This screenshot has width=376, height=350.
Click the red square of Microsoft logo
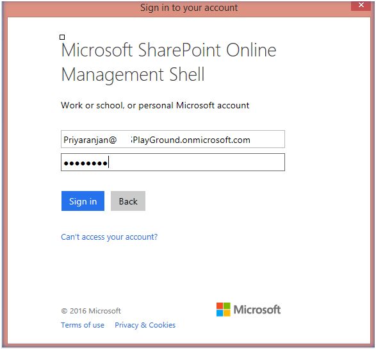tap(220, 306)
